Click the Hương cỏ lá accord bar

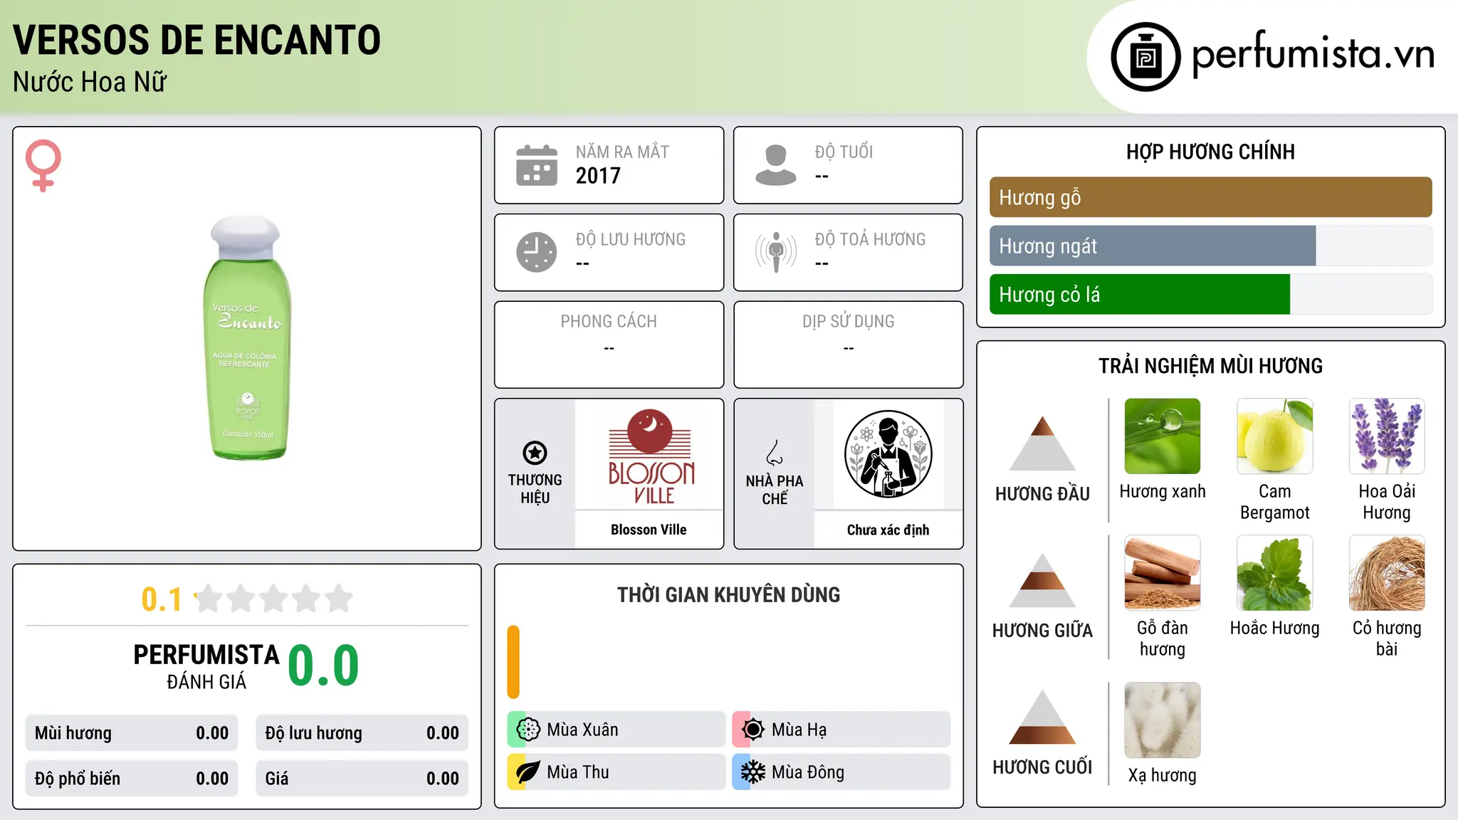pyautogui.click(x=1211, y=294)
